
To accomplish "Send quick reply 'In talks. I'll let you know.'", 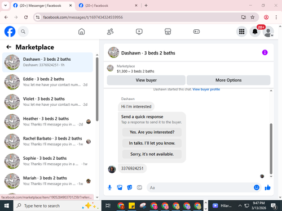I will [152, 143].
